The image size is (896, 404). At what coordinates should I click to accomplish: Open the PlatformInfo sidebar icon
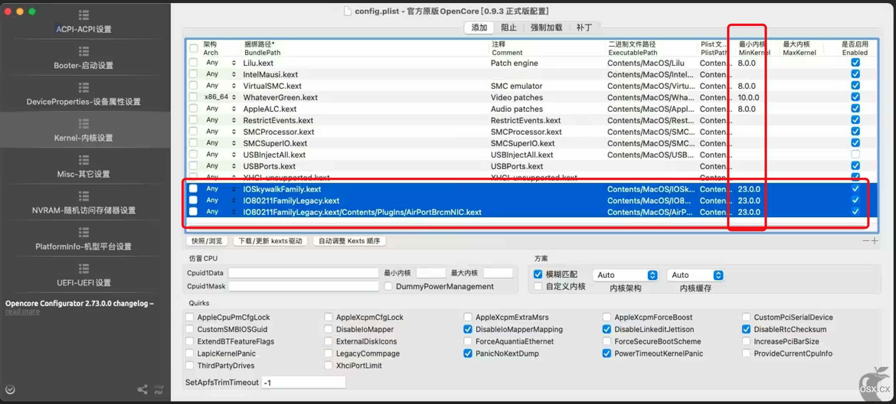pos(83,233)
